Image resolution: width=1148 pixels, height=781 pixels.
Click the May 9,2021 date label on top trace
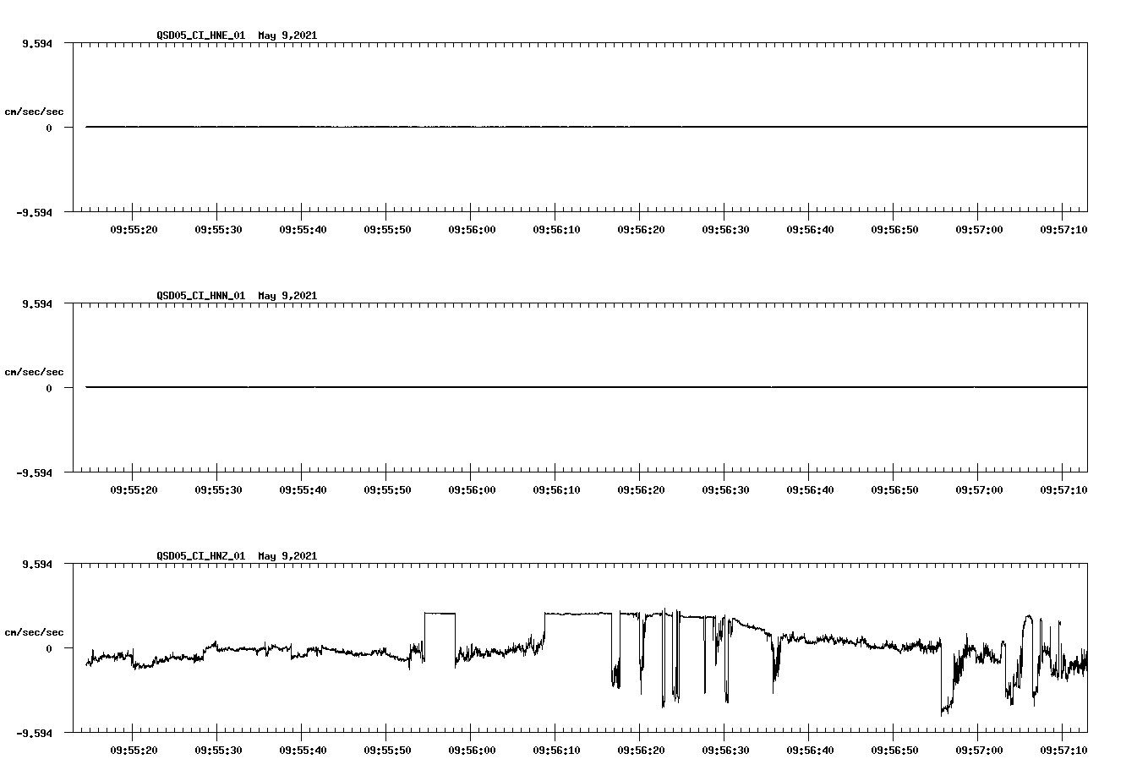[x=287, y=35]
